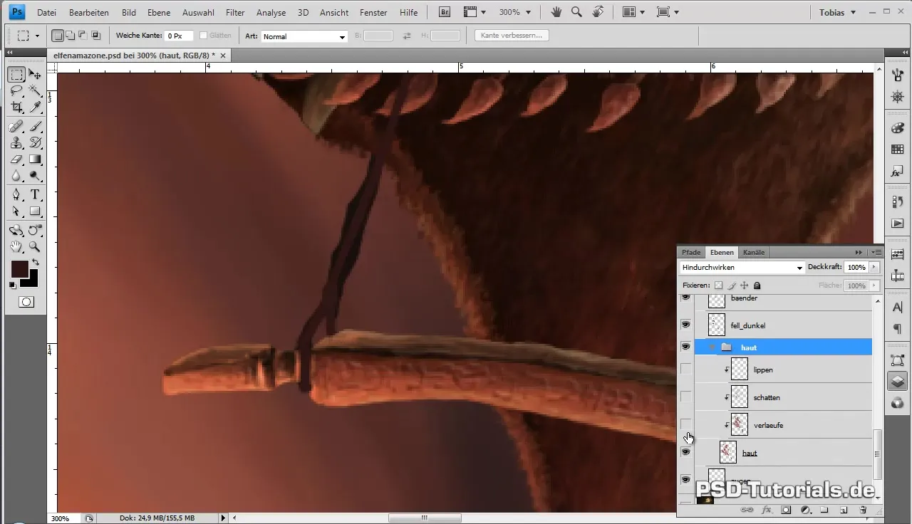Select the Path Selection tool
The height and width of the screenshot is (524, 912).
click(x=16, y=211)
